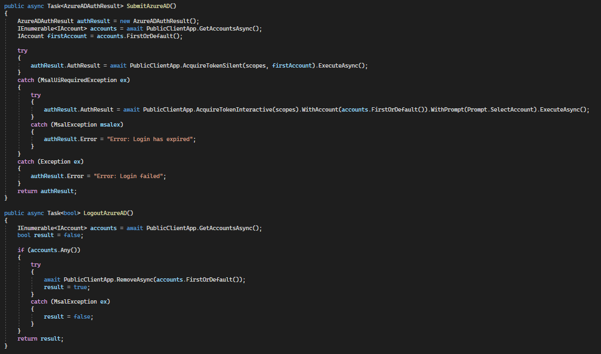Click the return result statement
This screenshot has height=354, width=601.
(x=40, y=338)
